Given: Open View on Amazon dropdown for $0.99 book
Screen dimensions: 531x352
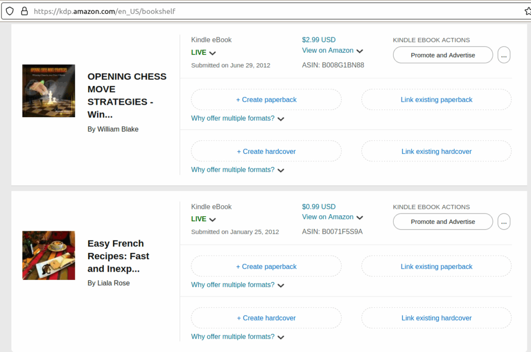Looking at the screenshot, I should pyautogui.click(x=332, y=217).
